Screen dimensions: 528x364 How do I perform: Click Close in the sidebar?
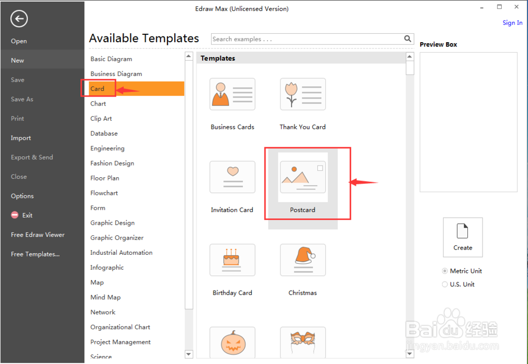pos(19,177)
